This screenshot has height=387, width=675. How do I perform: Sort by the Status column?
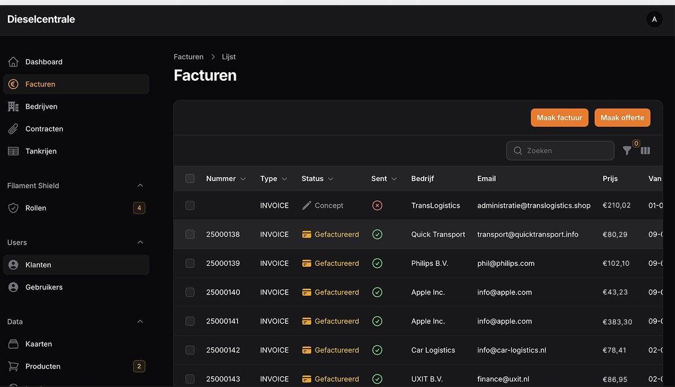(317, 179)
